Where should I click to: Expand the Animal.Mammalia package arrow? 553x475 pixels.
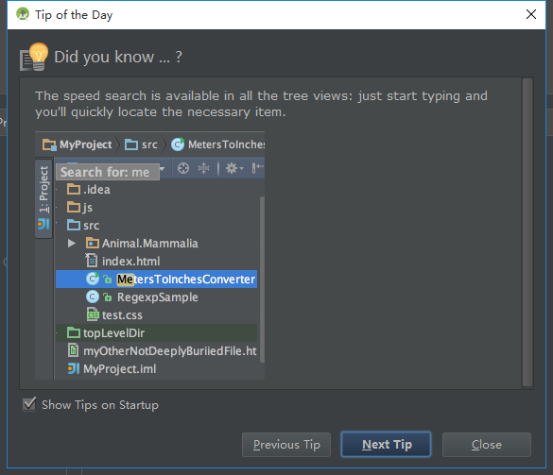click(72, 243)
